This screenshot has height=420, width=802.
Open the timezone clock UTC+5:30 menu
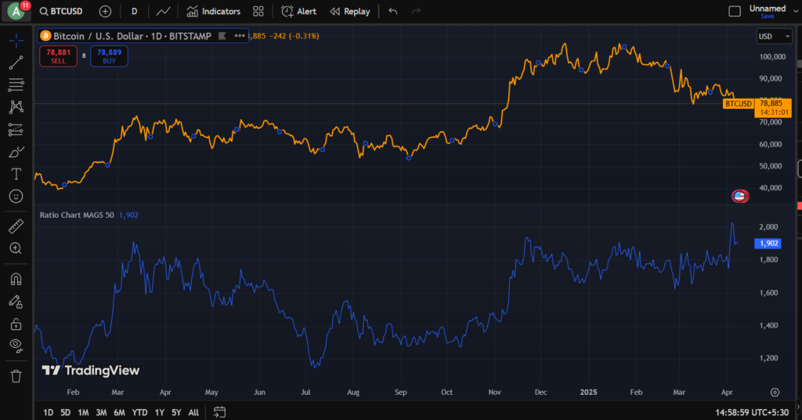(752, 412)
